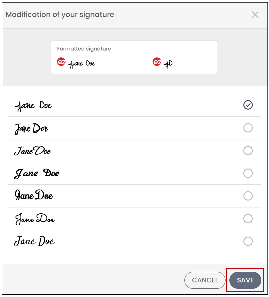Click the checked circle icon of first signature

pos(248,105)
